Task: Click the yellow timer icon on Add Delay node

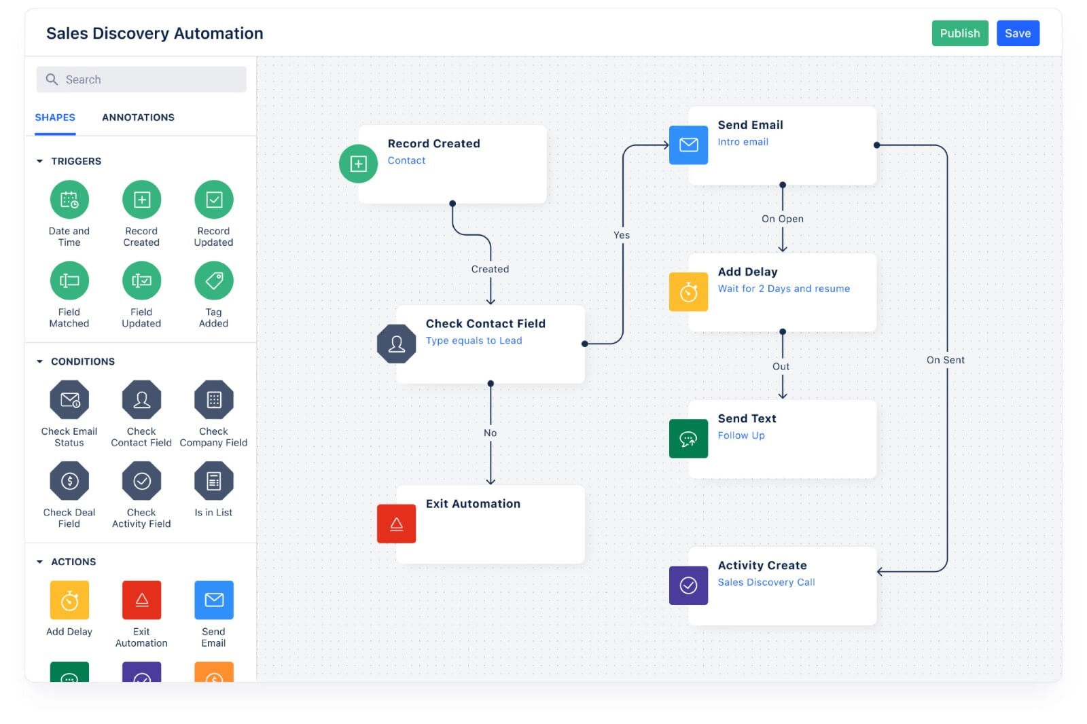Action: pyautogui.click(x=688, y=292)
